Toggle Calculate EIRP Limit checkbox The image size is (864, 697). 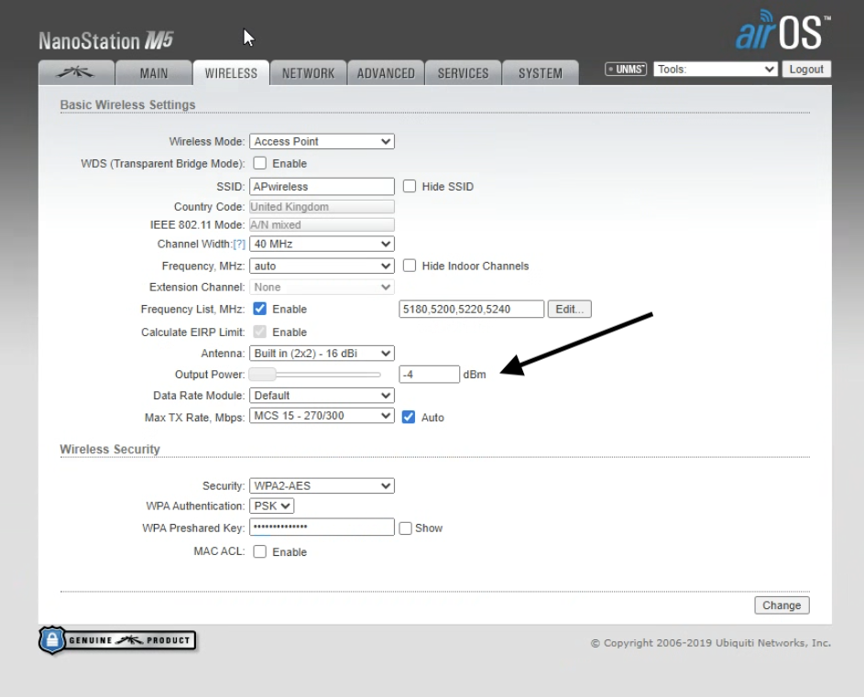pyautogui.click(x=259, y=332)
